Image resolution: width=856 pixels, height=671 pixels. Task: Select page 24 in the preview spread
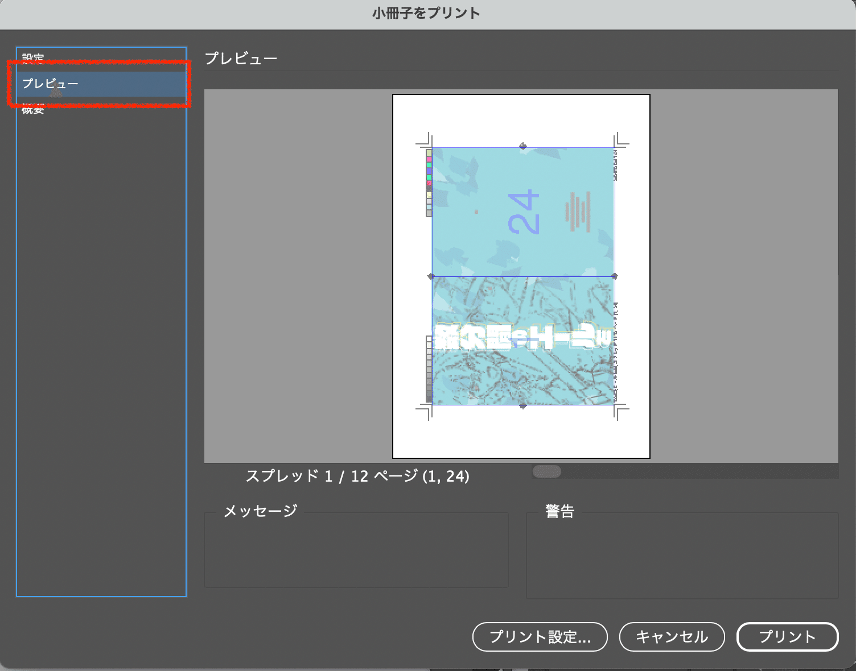coord(524,210)
